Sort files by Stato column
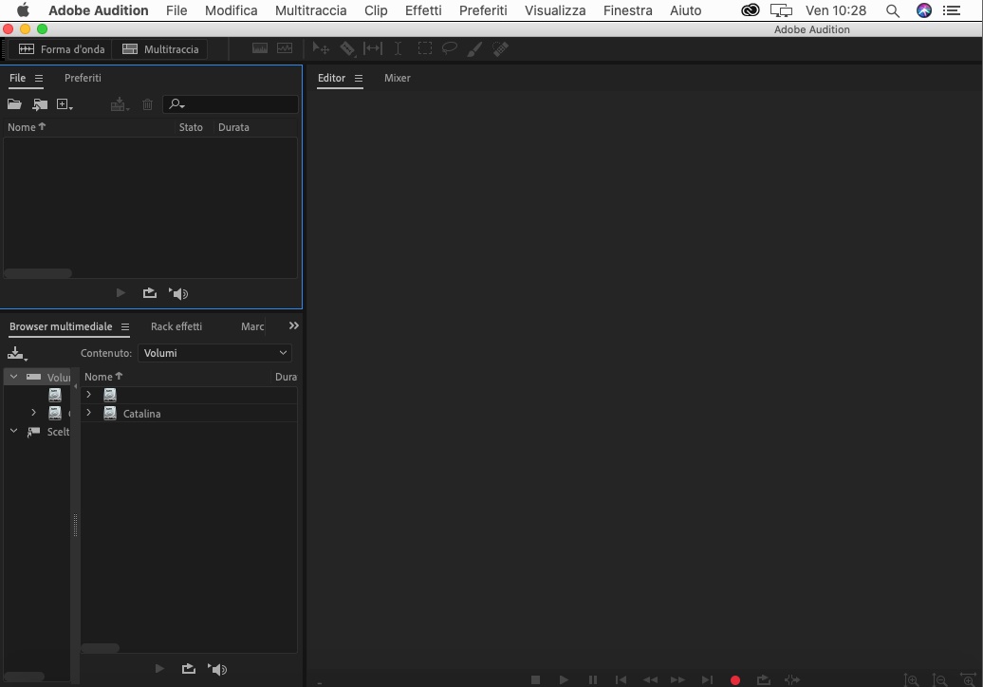Screen dimensions: 983x687 [191, 127]
